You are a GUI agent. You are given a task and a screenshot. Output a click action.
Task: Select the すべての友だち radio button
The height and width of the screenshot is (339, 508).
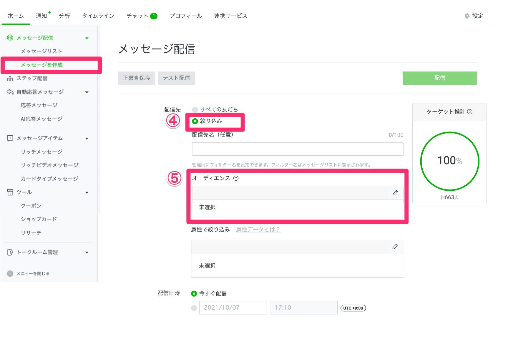pyautogui.click(x=195, y=109)
